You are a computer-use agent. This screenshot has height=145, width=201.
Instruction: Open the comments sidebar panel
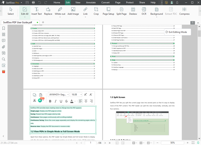pyautogui.click(x=3, y=40)
